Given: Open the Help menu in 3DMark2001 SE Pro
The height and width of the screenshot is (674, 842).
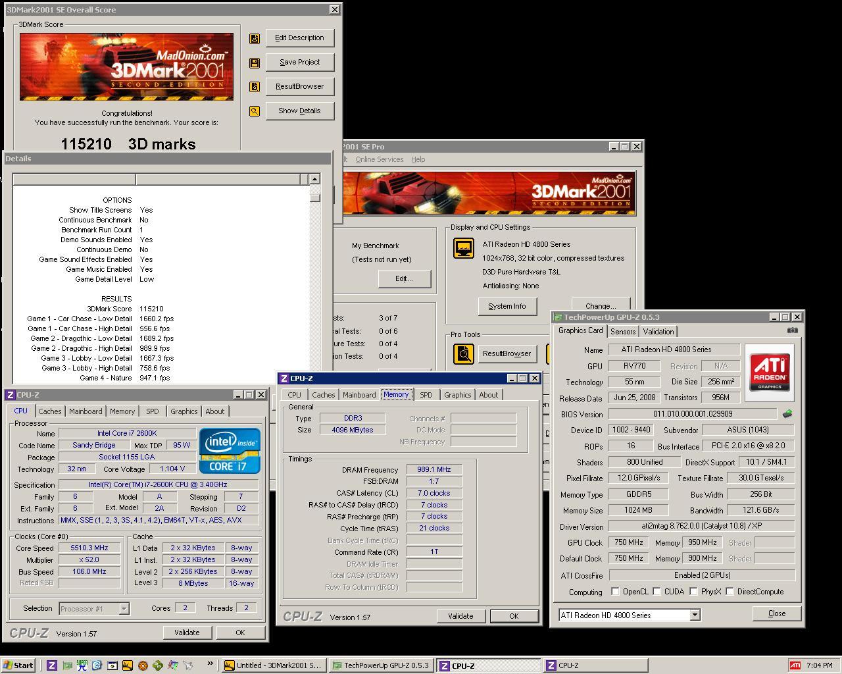Looking at the screenshot, I should click(x=418, y=159).
